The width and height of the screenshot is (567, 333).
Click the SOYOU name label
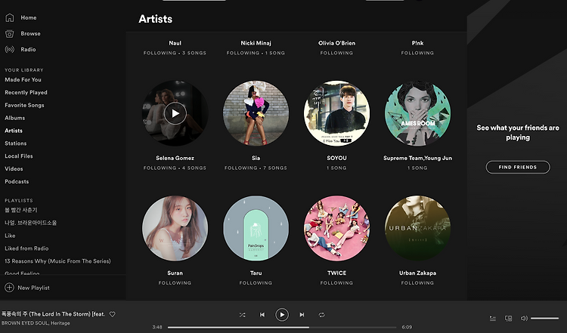336,158
